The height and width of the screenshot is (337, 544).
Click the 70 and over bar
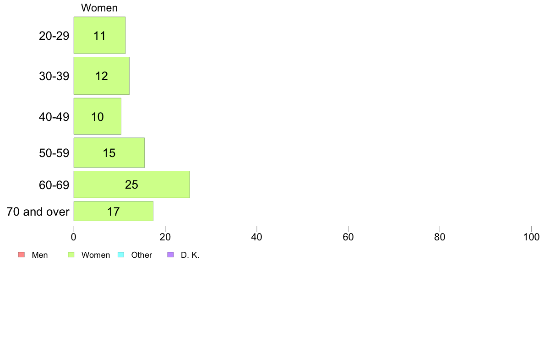point(114,212)
